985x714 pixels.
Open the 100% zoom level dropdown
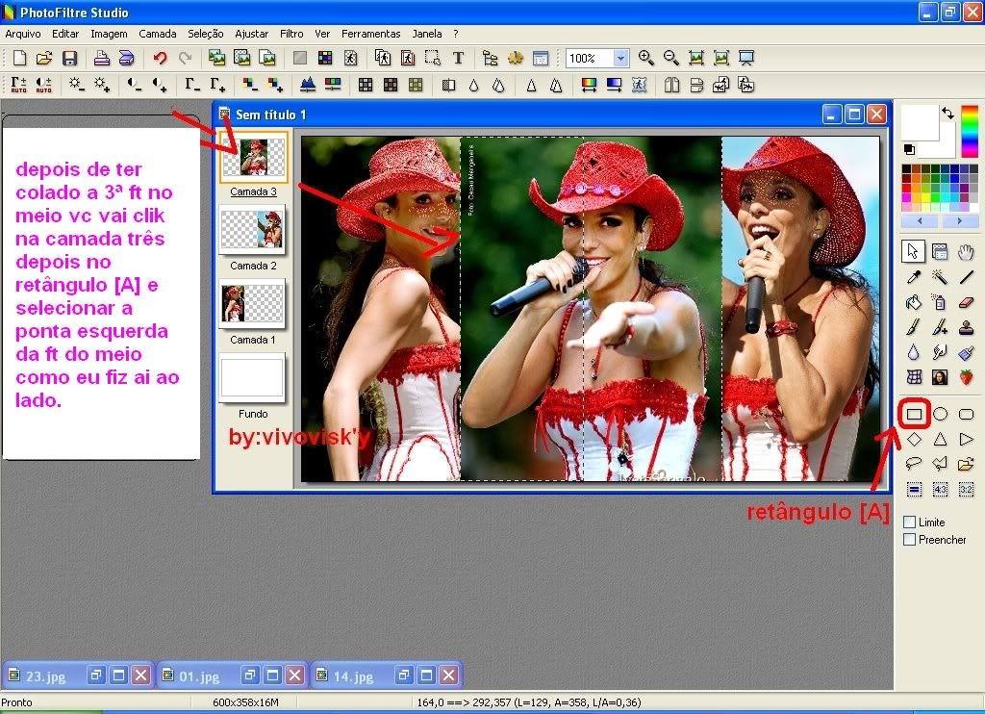620,59
